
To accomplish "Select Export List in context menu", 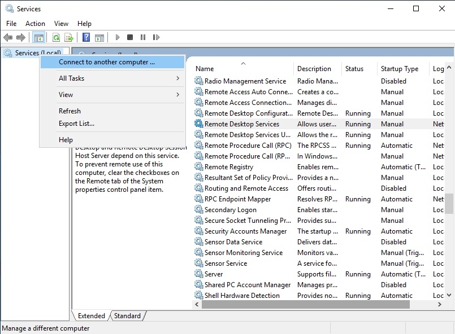I will [77, 124].
